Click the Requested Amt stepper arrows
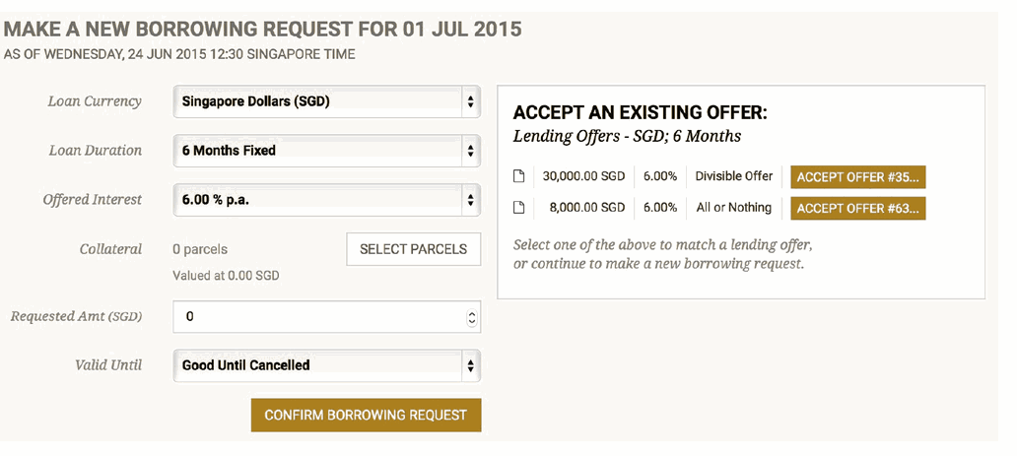 click(x=471, y=317)
